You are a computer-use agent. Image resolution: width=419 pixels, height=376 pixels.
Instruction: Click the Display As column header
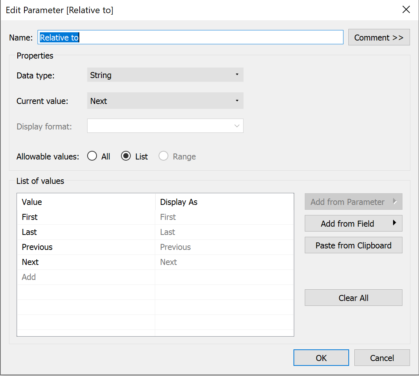178,202
